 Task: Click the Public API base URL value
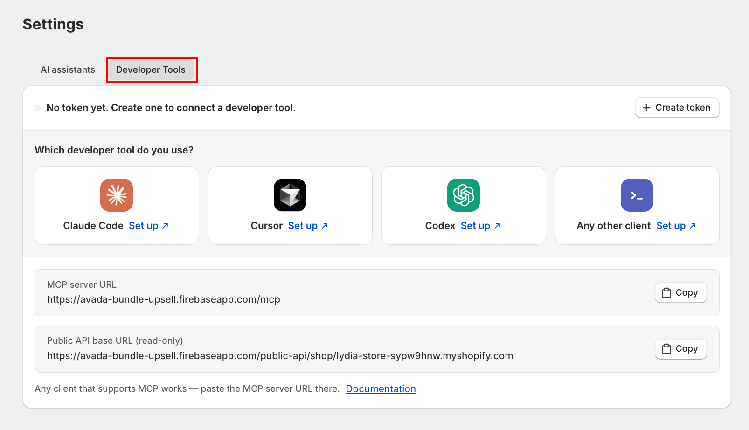(x=280, y=356)
